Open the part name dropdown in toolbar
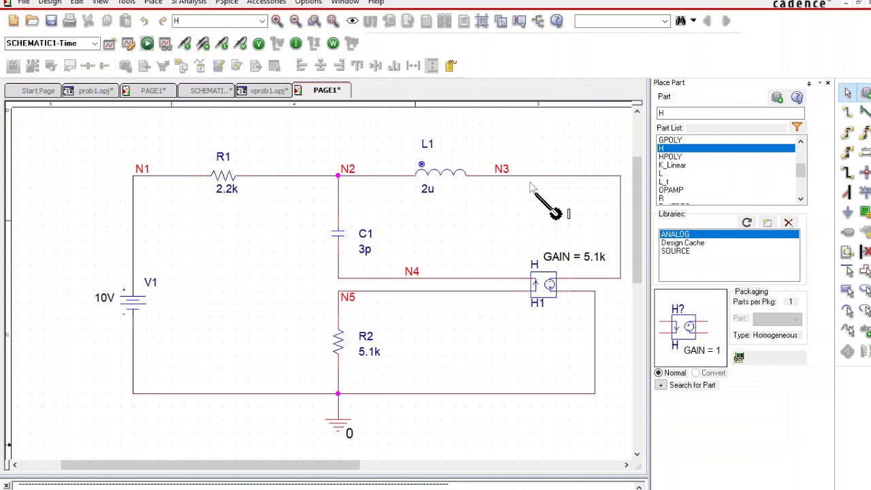This screenshot has height=490, width=871. [x=262, y=21]
